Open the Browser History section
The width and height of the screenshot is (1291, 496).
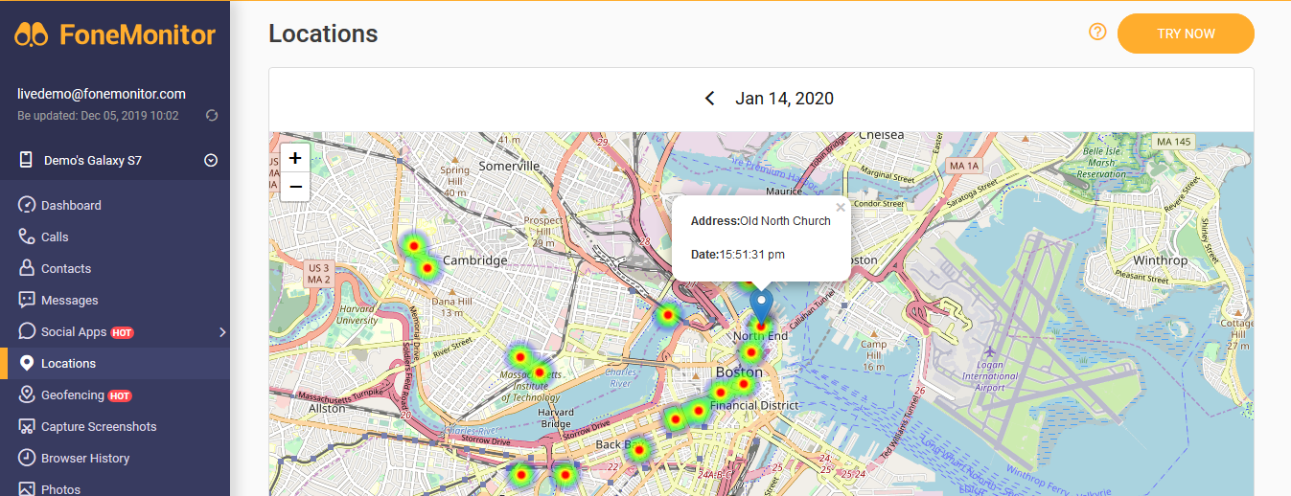pyautogui.click(x=115, y=458)
